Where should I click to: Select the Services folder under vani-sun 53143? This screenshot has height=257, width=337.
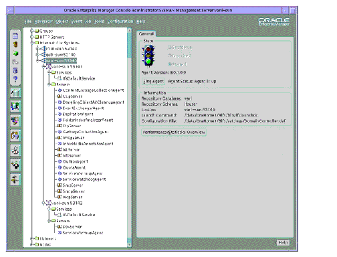tap(64, 209)
